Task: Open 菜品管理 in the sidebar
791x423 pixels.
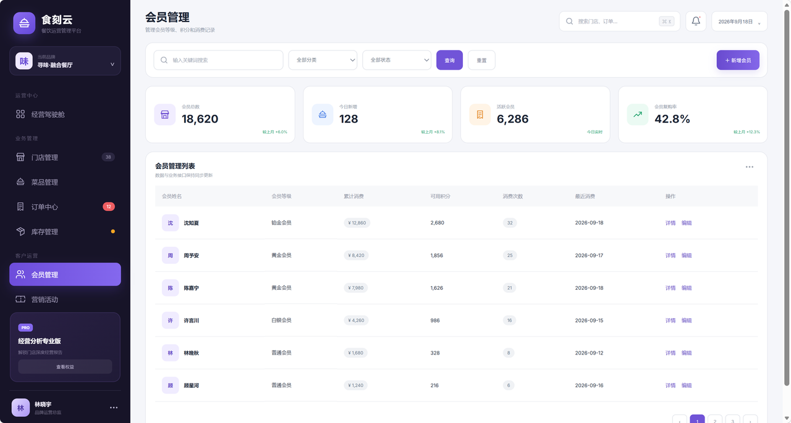Action: pyautogui.click(x=65, y=182)
